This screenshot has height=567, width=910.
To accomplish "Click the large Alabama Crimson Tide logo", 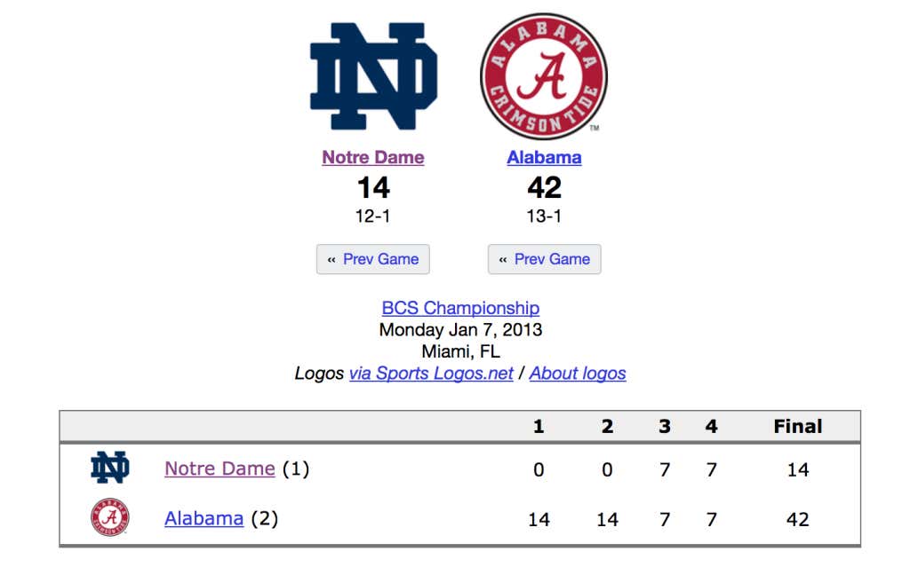I will [544, 76].
